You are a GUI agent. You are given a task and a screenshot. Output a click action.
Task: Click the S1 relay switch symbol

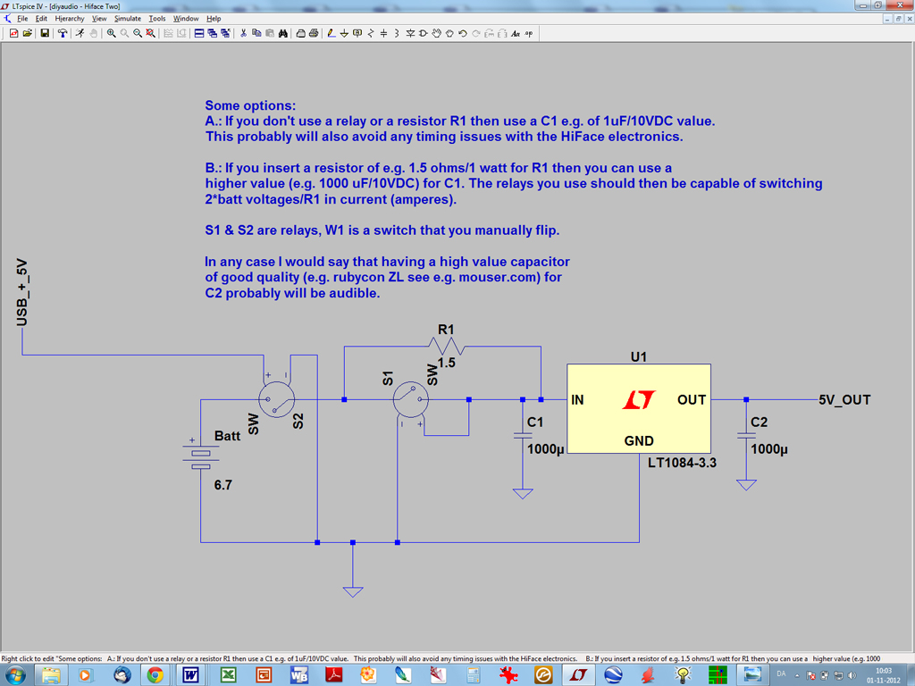(x=411, y=399)
